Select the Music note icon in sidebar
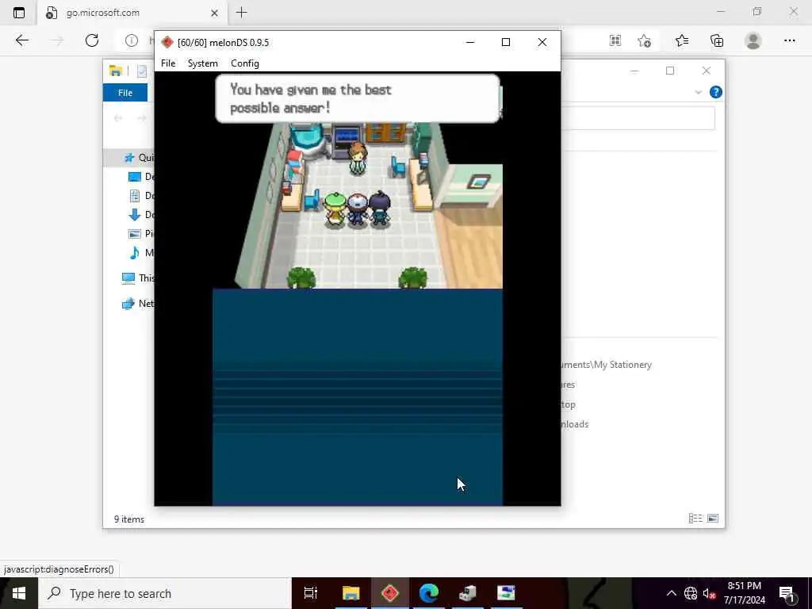This screenshot has width=812, height=609. pyautogui.click(x=135, y=253)
